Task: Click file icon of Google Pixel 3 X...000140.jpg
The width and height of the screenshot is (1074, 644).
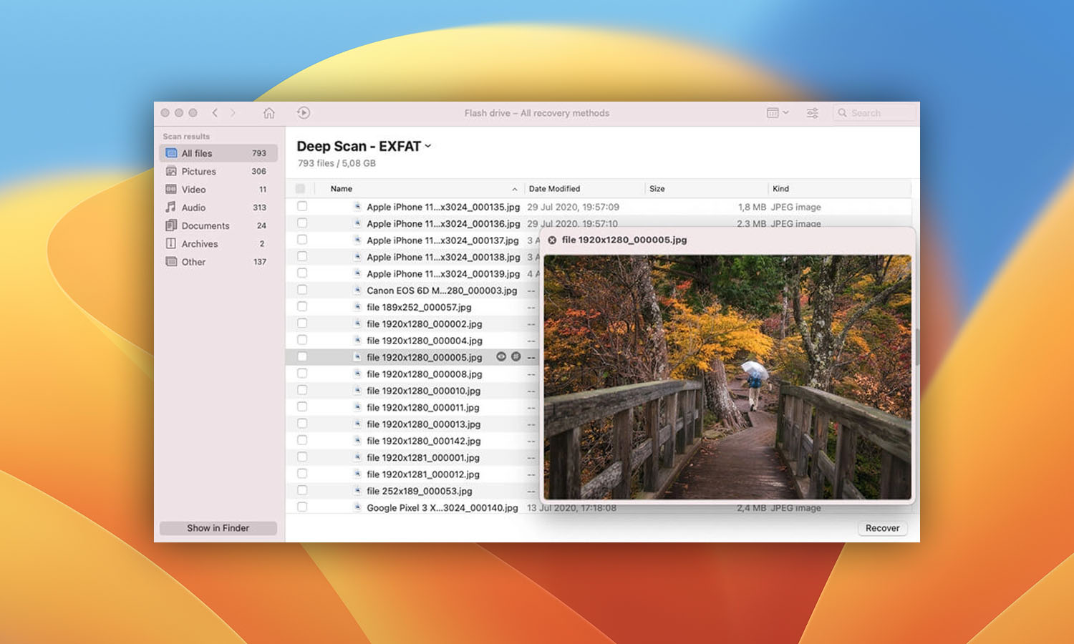Action: [x=357, y=507]
